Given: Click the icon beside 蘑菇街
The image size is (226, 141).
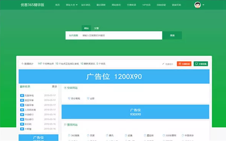Looking at the screenshot, I should pyautogui.click(x=145, y=135).
